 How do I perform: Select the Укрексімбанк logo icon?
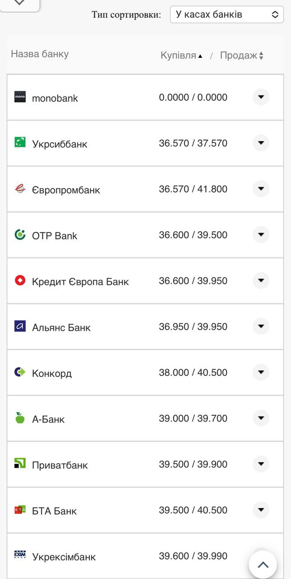[x=20, y=556]
